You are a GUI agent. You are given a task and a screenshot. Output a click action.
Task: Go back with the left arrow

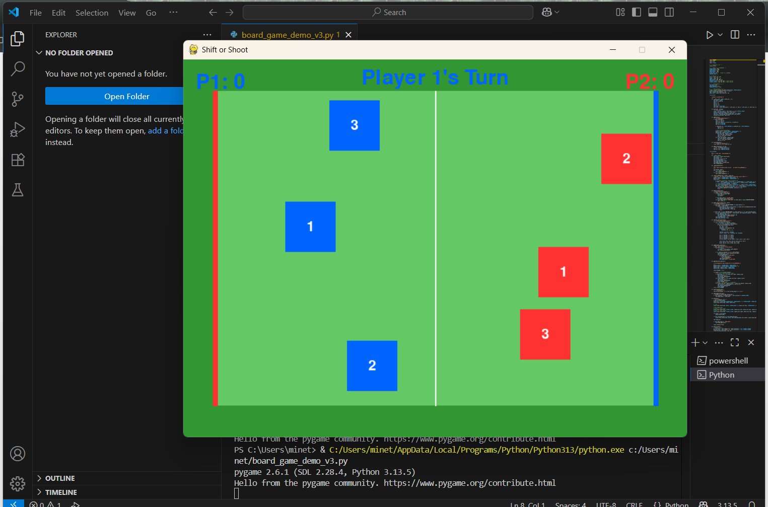213,13
